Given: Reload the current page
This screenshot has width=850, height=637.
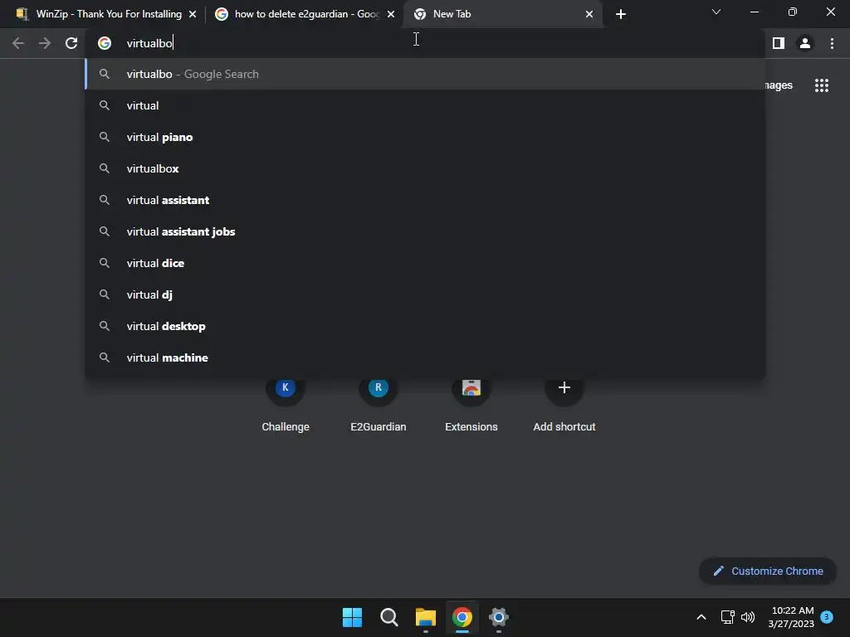Looking at the screenshot, I should coord(71,43).
